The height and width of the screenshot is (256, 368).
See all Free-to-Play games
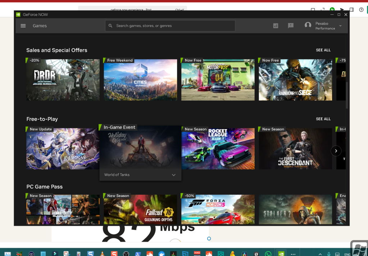point(323,119)
